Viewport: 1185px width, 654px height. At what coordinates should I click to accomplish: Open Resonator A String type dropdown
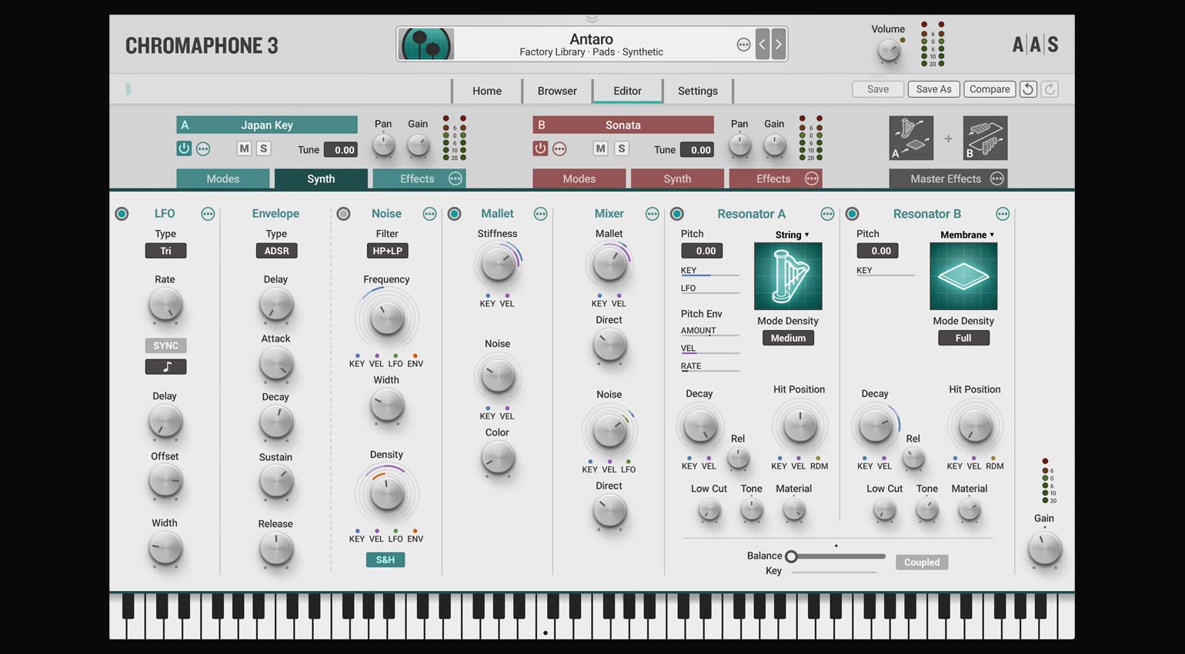click(792, 235)
